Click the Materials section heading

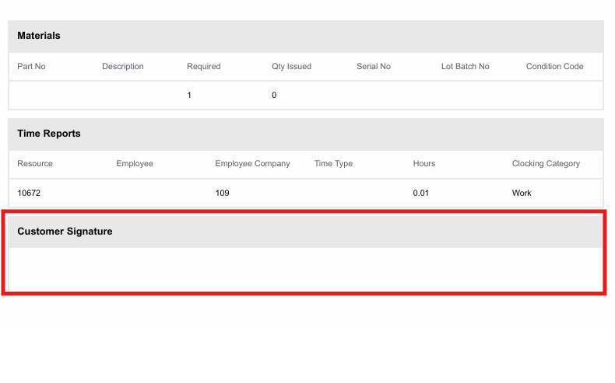coord(39,36)
